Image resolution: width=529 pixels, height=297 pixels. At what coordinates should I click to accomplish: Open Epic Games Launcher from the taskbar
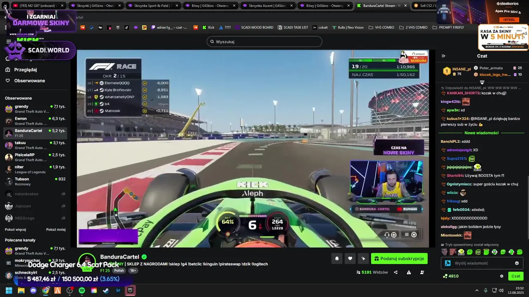tap(130, 290)
